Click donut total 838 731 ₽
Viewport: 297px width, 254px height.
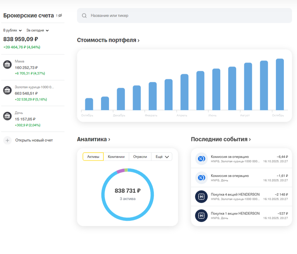[x=128, y=191]
